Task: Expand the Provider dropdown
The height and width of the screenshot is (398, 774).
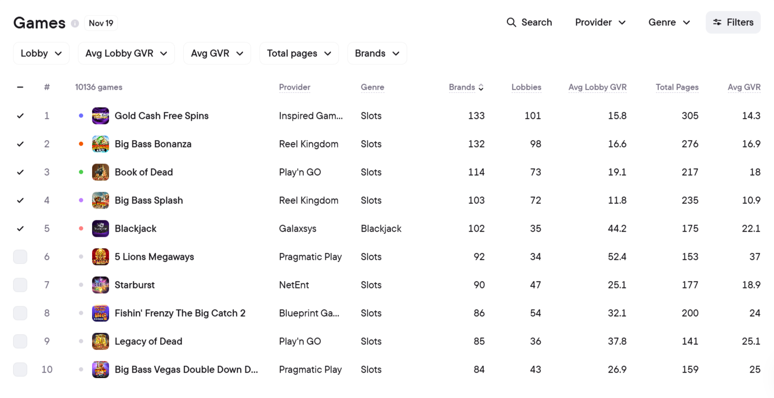Action: [600, 22]
